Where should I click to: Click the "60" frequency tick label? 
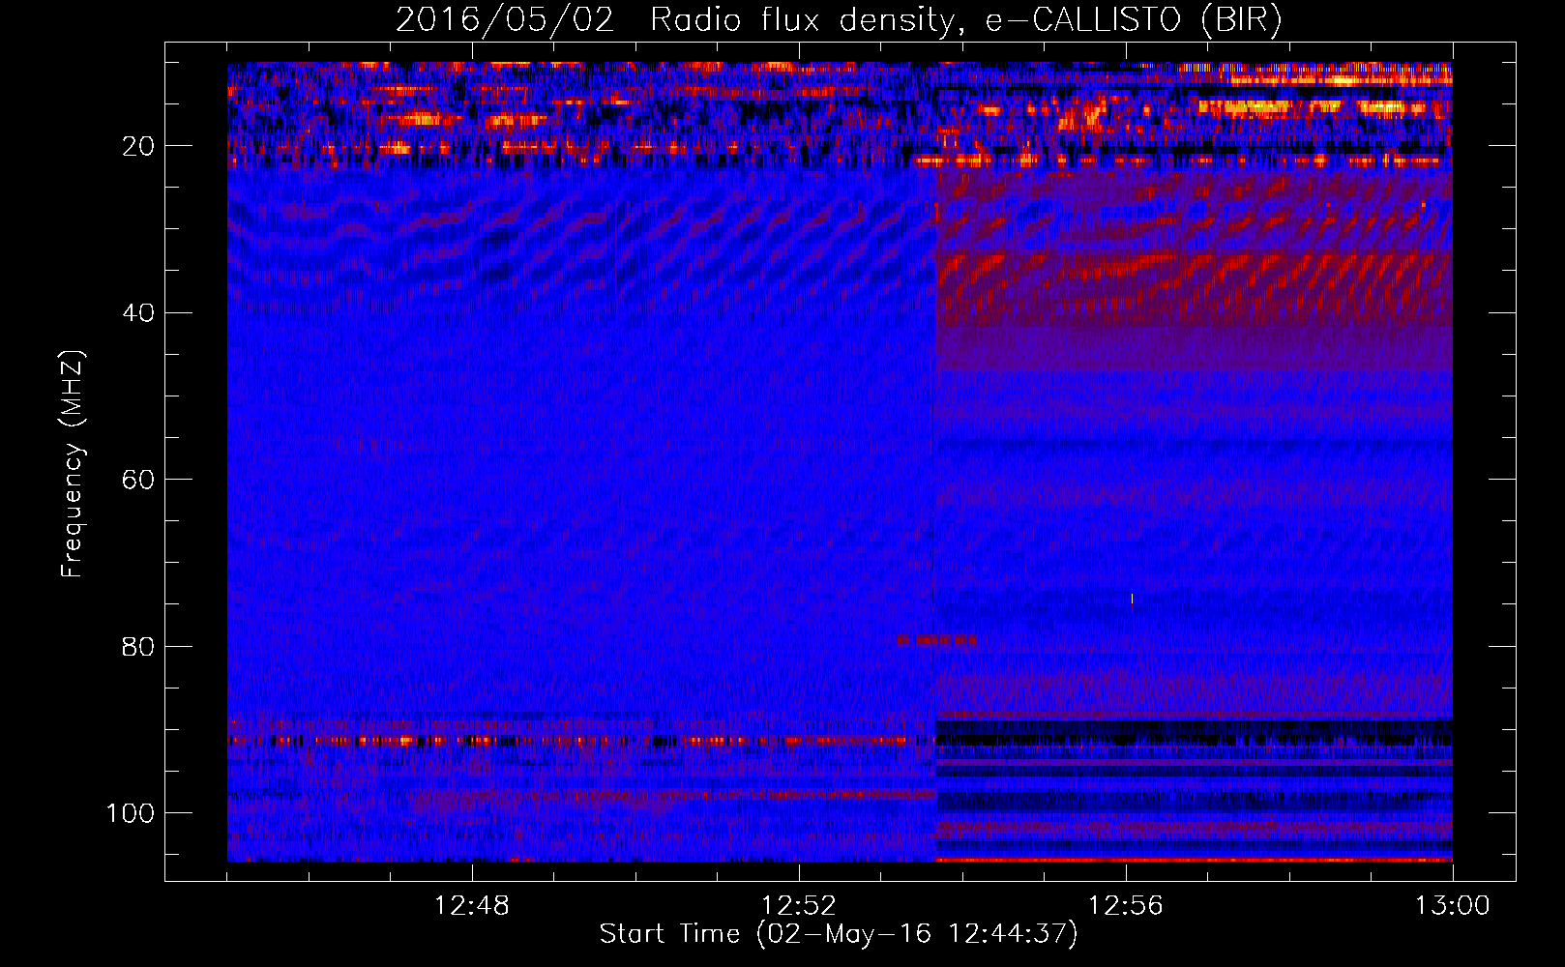138,480
